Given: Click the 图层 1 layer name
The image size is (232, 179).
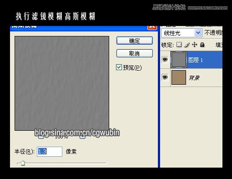Looking at the screenshot, I should pyautogui.click(x=196, y=60).
